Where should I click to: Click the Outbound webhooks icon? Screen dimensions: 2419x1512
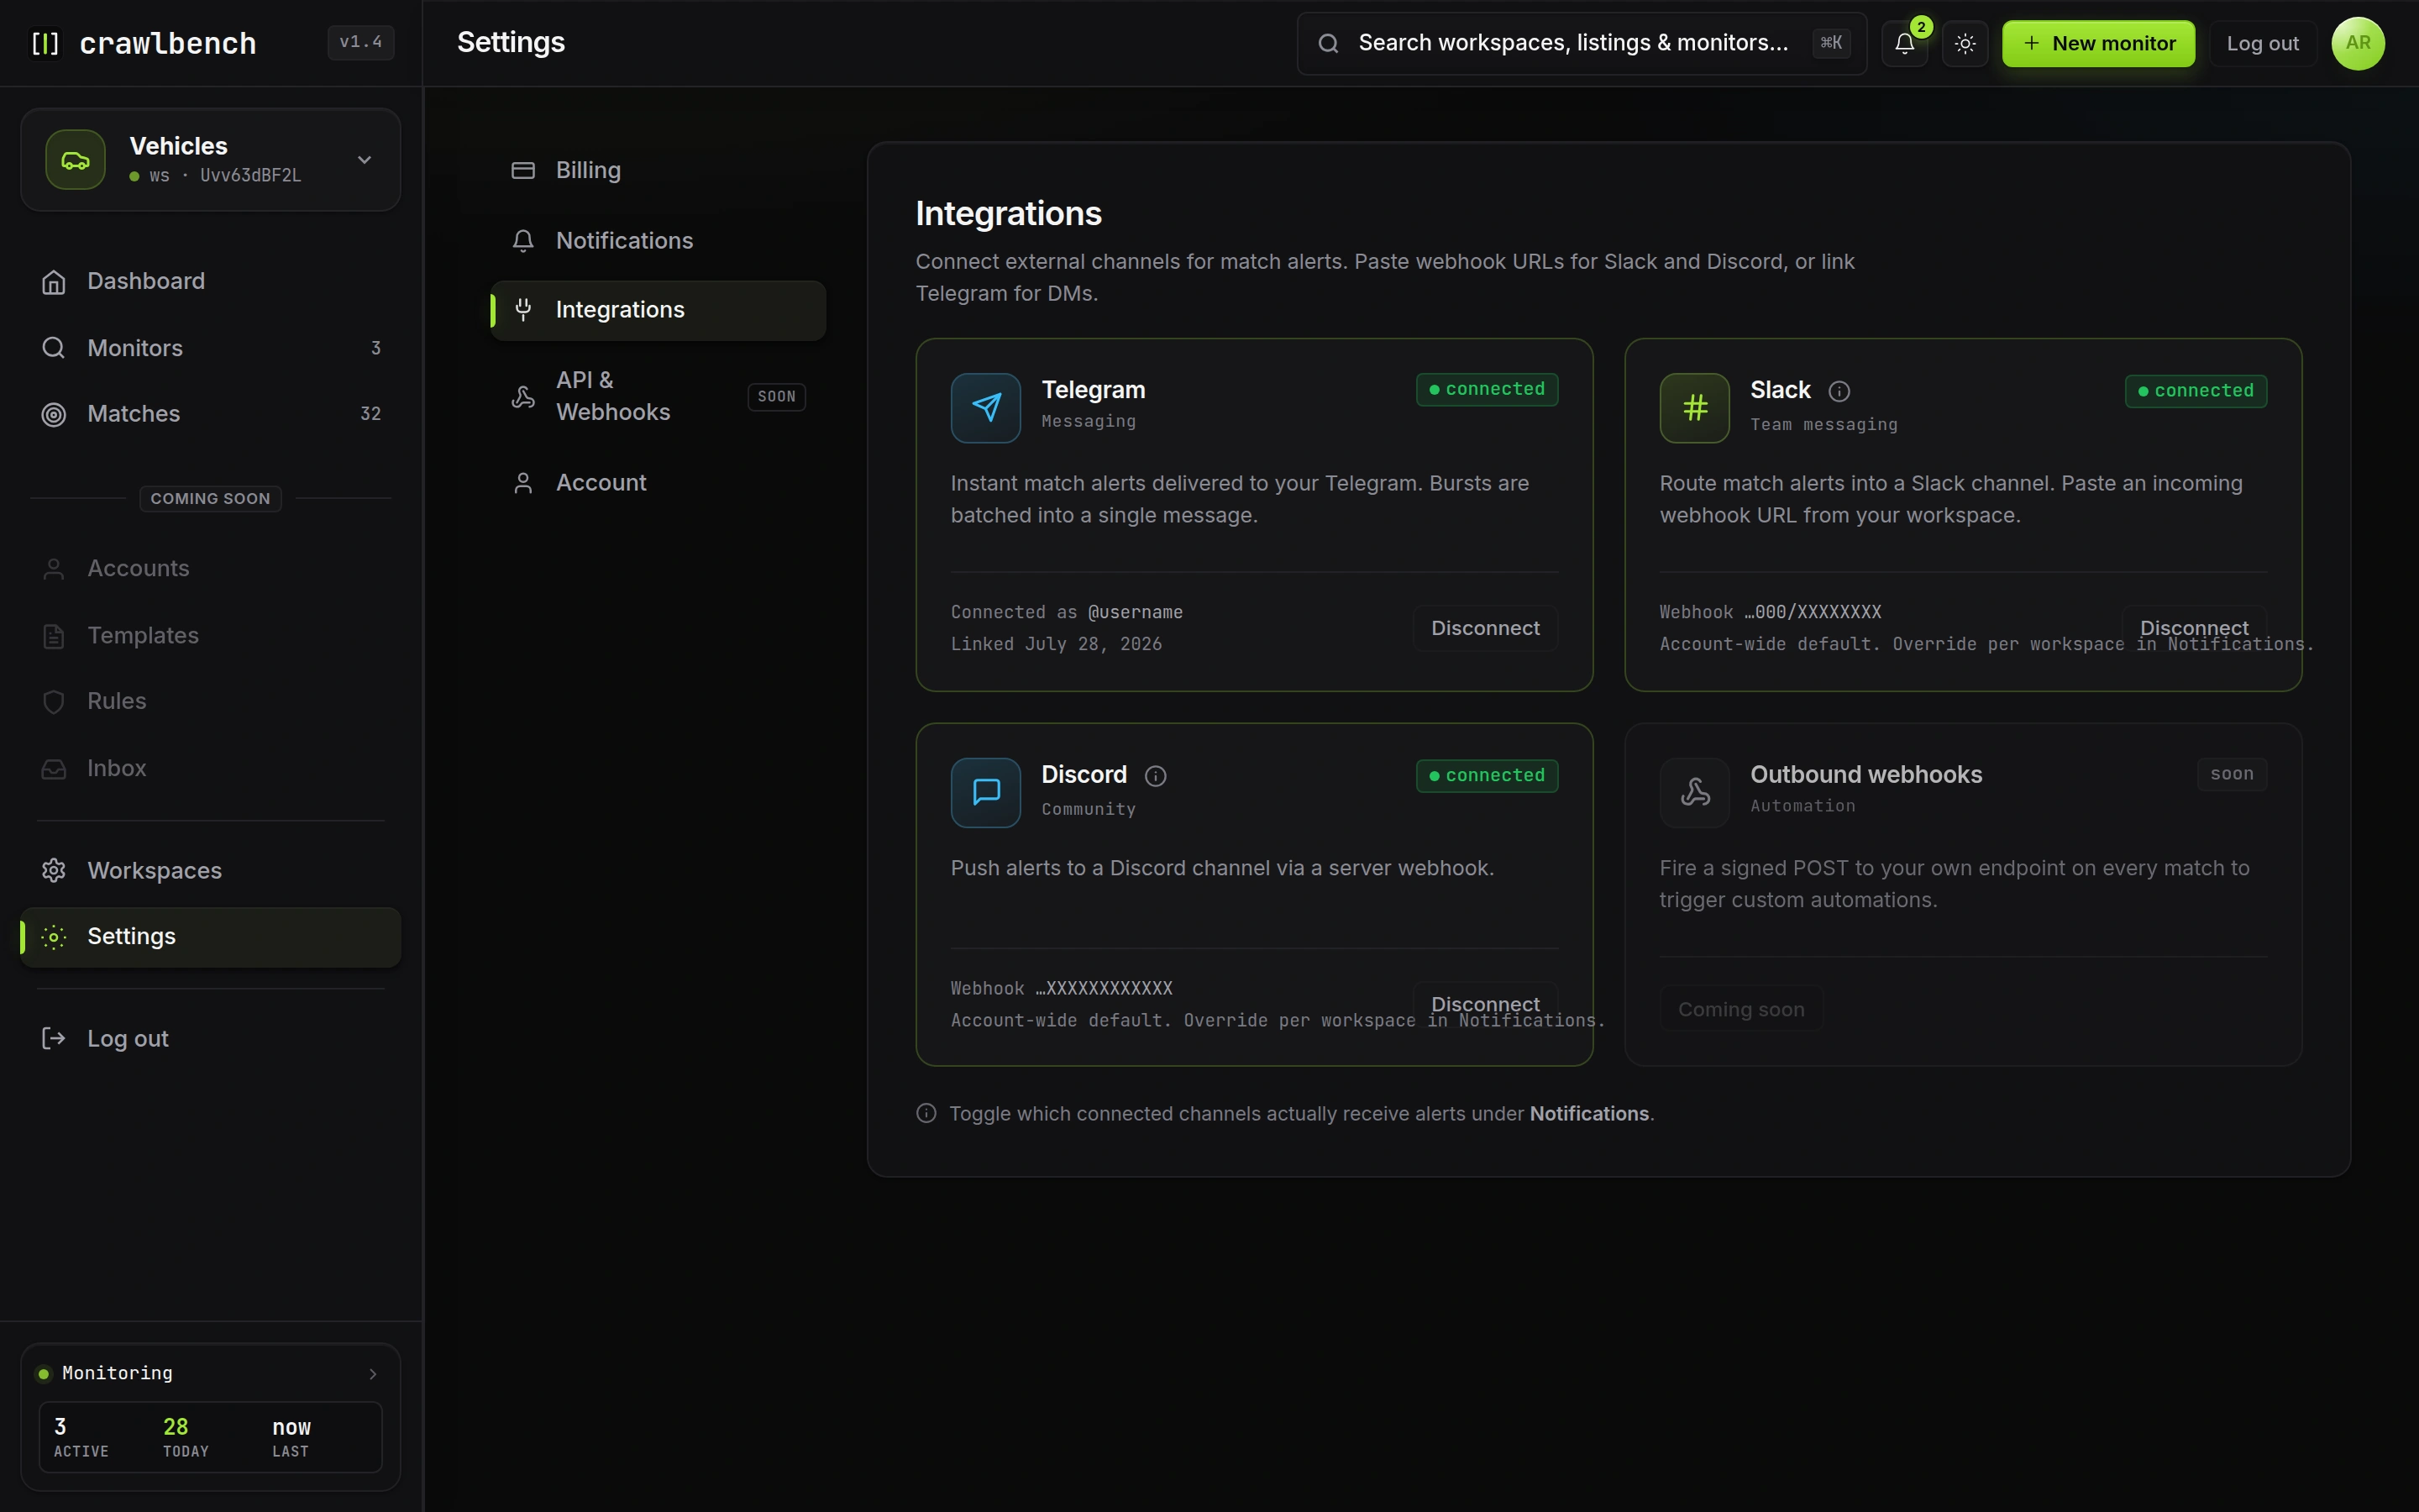pyautogui.click(x=1694, y=793)
